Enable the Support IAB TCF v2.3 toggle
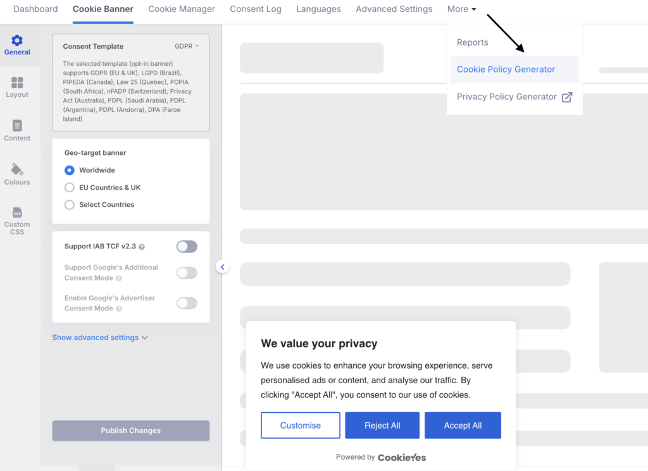 [x=187, y=247]
